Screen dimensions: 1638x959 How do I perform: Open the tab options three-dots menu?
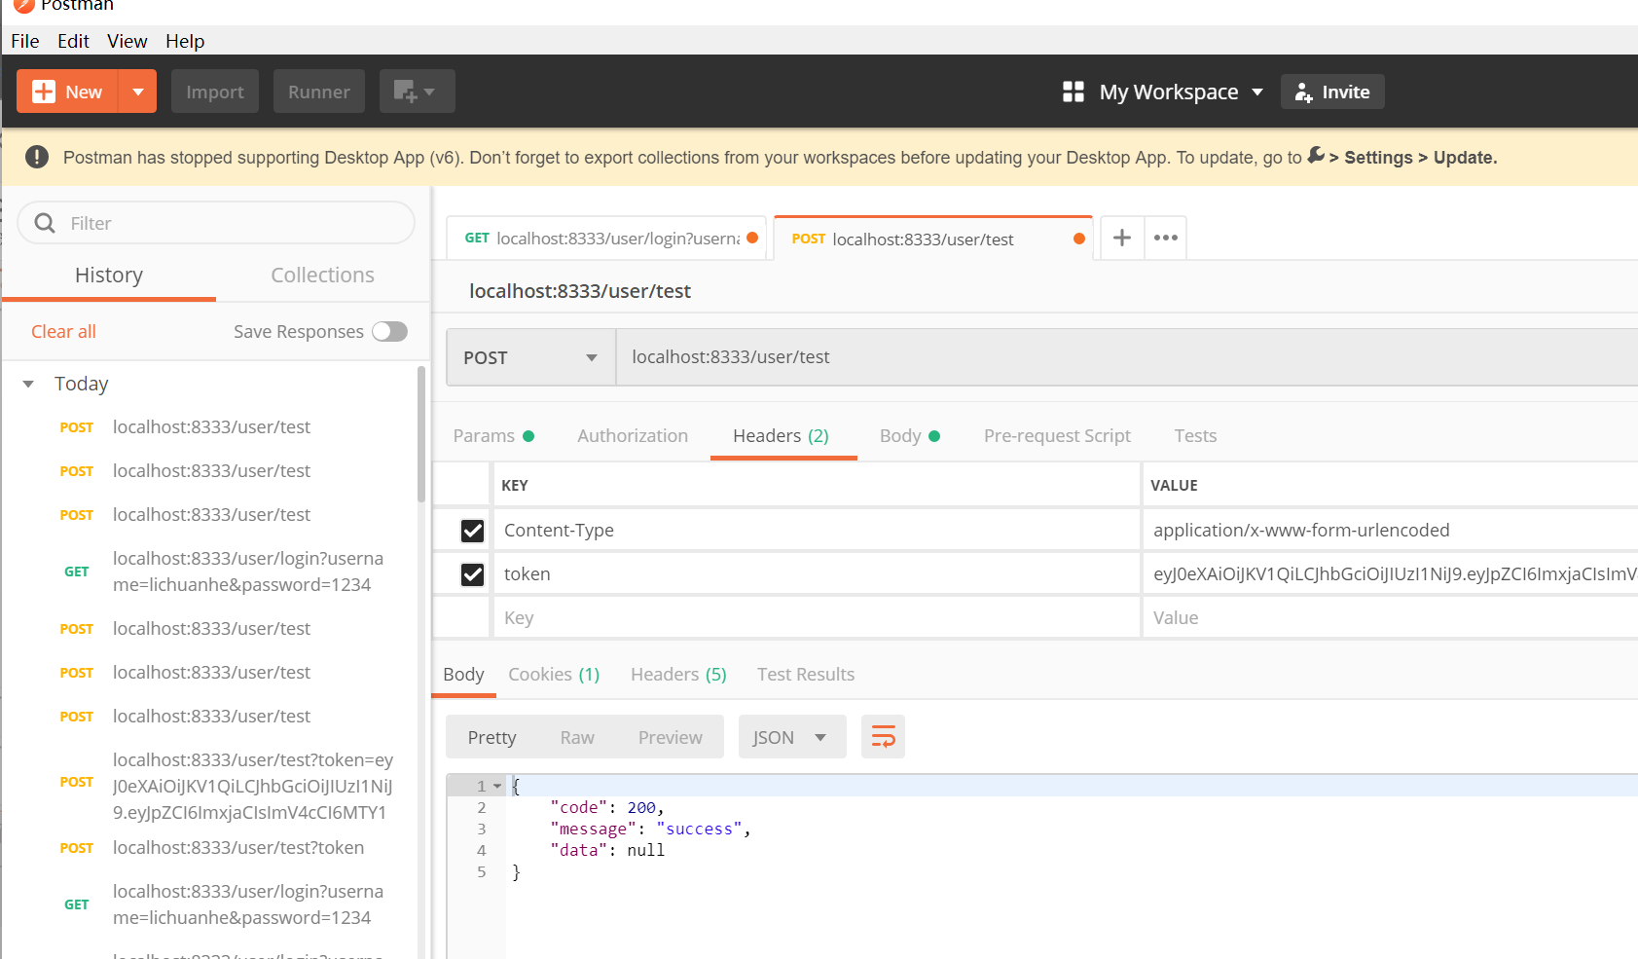(1166, 238)
